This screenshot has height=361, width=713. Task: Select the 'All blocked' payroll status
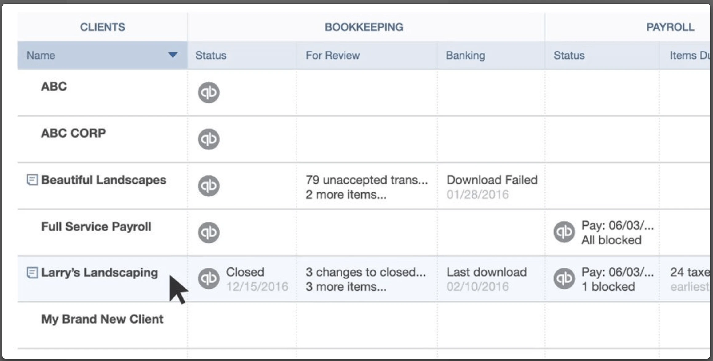coord(611,240)
